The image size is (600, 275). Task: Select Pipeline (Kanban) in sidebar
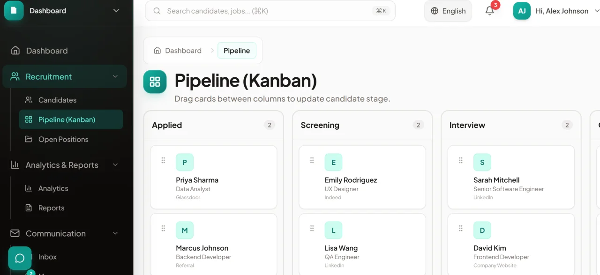pyautogui.click(x=71, y=119)
